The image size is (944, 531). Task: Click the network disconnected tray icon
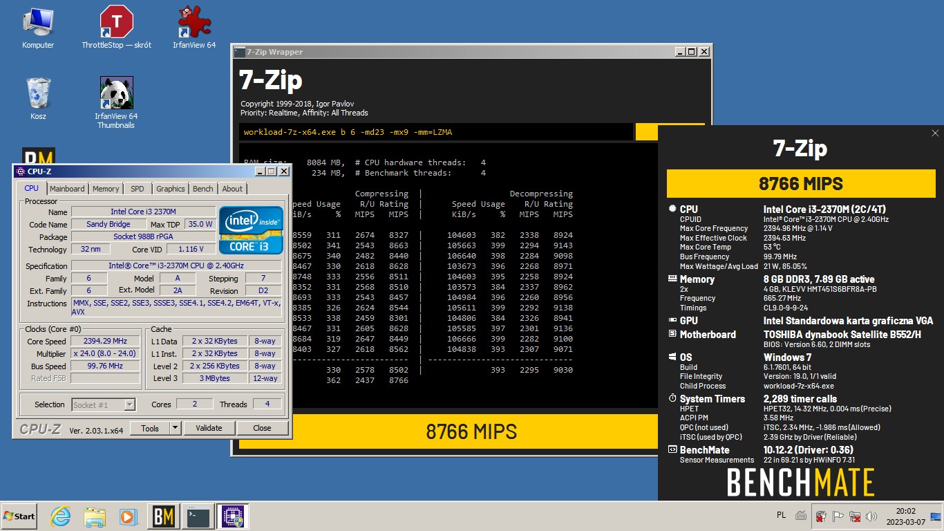pyautogui.click(x=855, y=516)
